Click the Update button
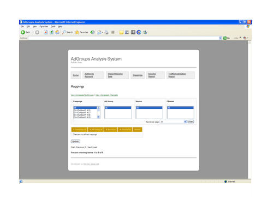The image size is (273, 205). click(x=75, y=142)
